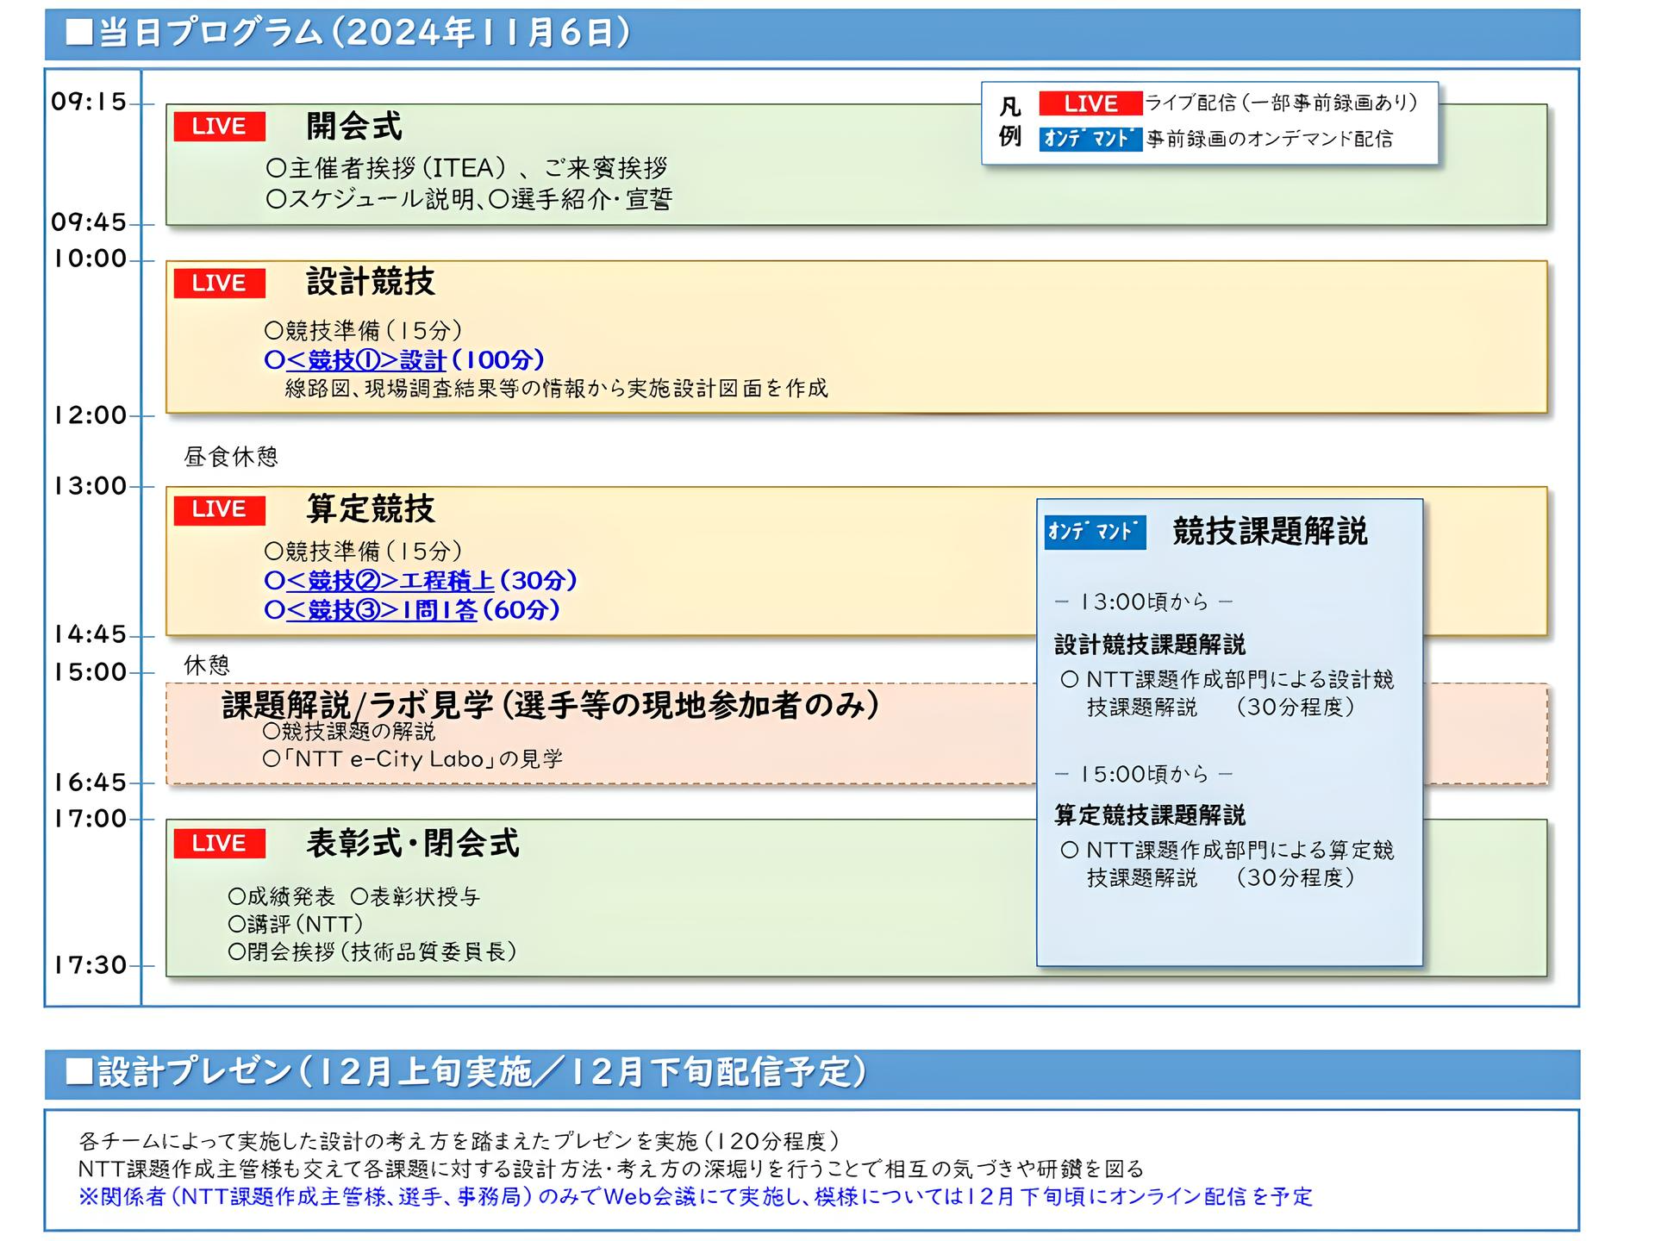This screenshot has height=1241, width=1655.
Task: Click the 競技課題解説 title
Action: (x=1270, y=531)
